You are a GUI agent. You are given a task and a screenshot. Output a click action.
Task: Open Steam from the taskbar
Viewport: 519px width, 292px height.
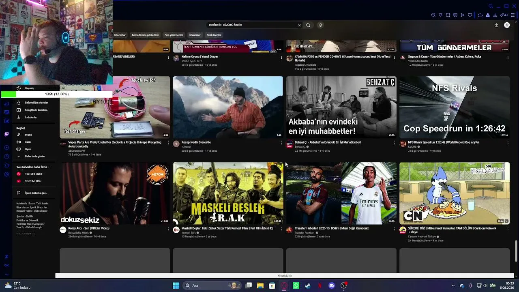click(308, 286)
